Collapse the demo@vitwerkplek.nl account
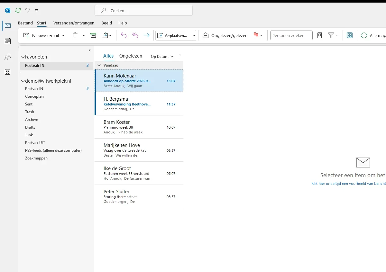 23,81
